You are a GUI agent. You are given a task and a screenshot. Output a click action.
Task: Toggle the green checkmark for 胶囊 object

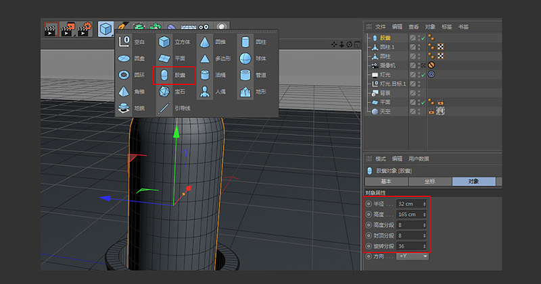[423, 38]
